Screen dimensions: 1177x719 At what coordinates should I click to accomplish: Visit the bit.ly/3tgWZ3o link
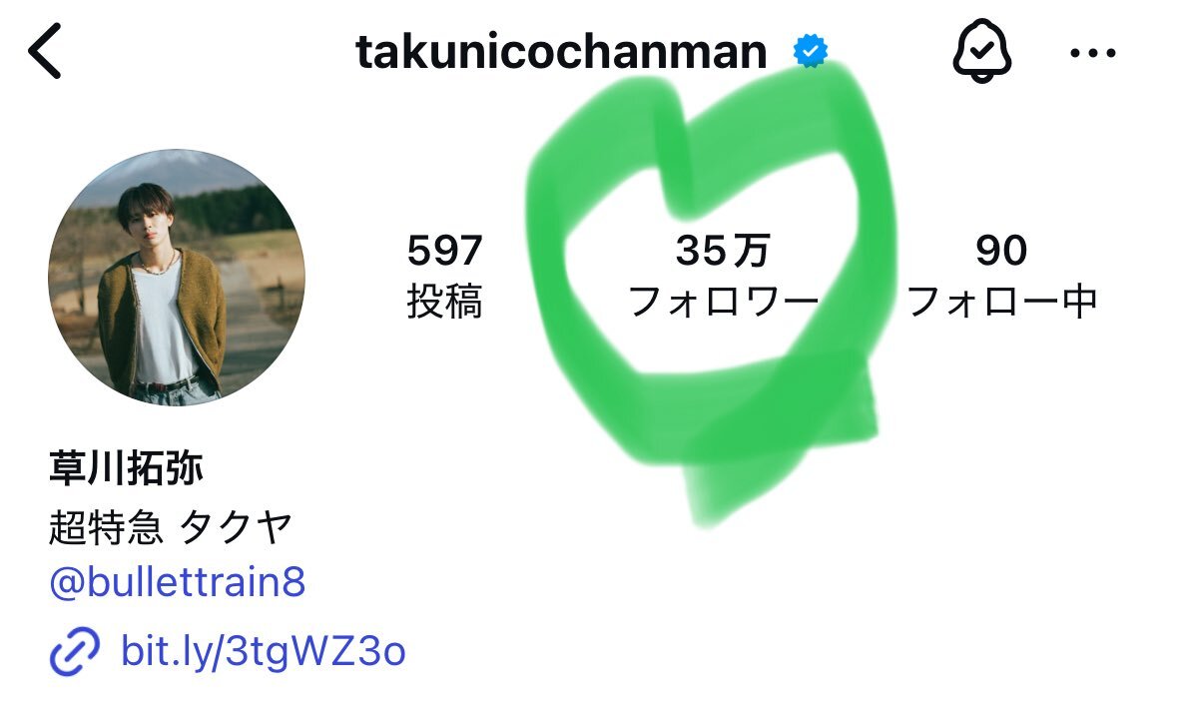point(263,651)
